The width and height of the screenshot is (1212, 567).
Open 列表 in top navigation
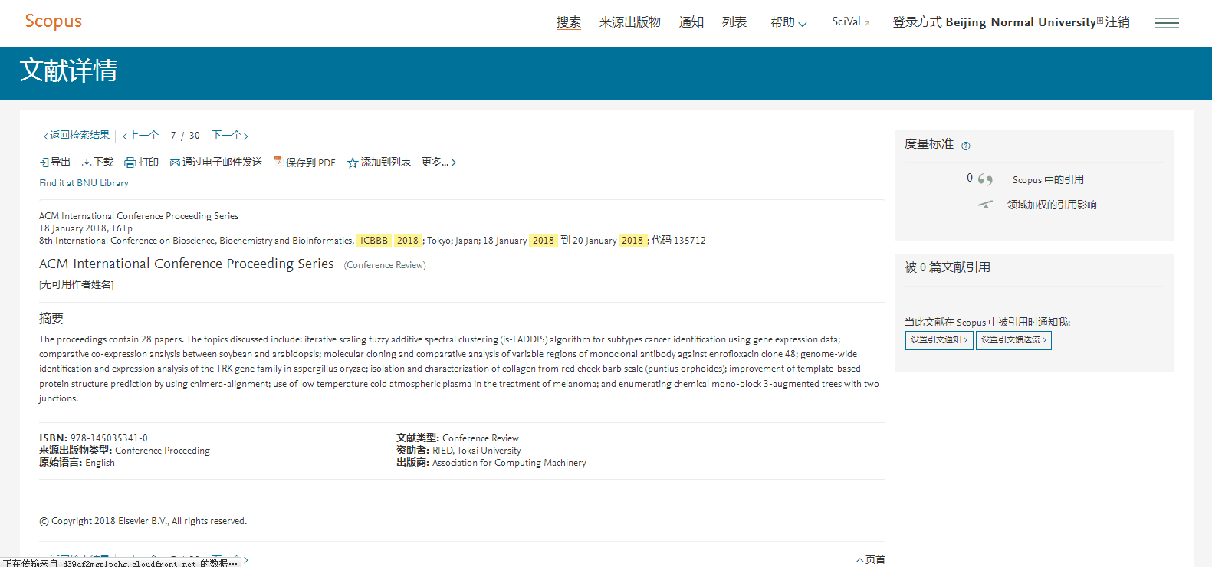click(x=734, y=22)
